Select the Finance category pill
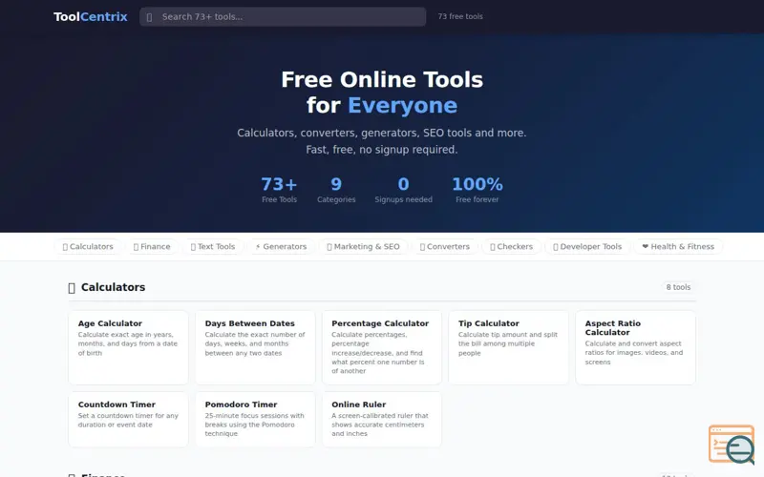Viewport: 764px width, 477px height. (152, 247)
